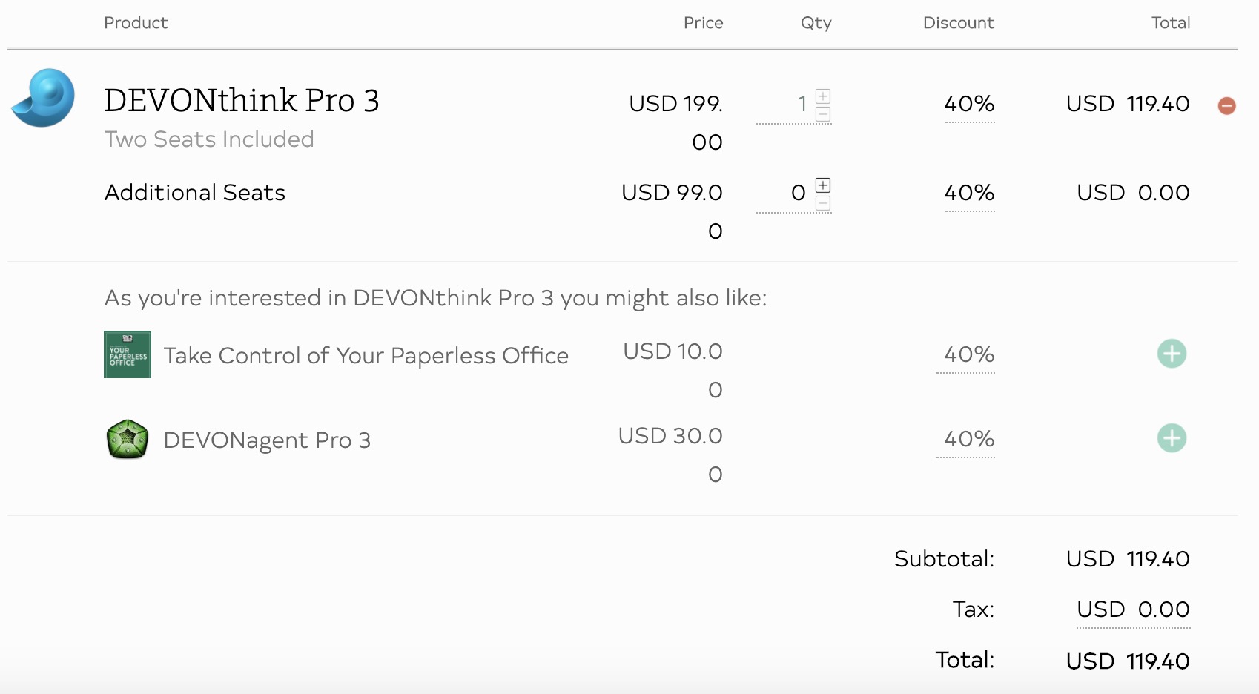Decrease DEVONthink Pro 3 quantity by one
The image size is (1259, 694).
coord(823,114)
